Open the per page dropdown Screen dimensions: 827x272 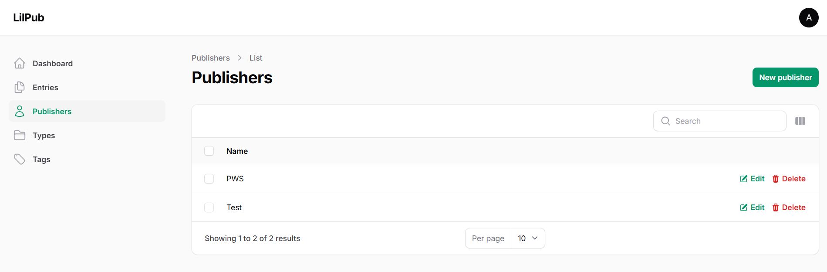[x=527, y=238]
